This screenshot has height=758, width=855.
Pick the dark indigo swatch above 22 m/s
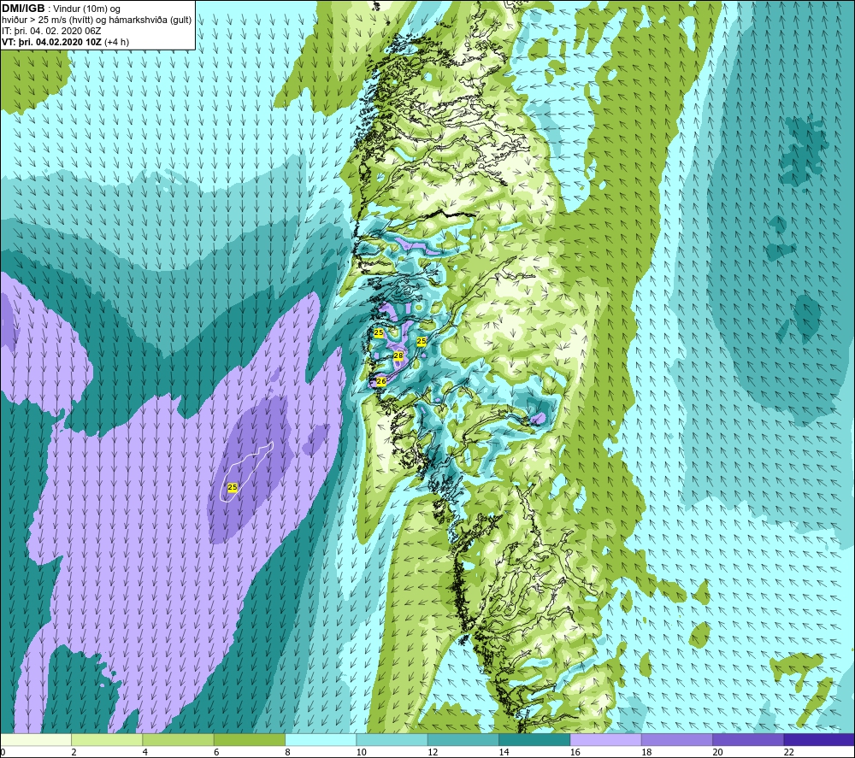tap(819, 739)
